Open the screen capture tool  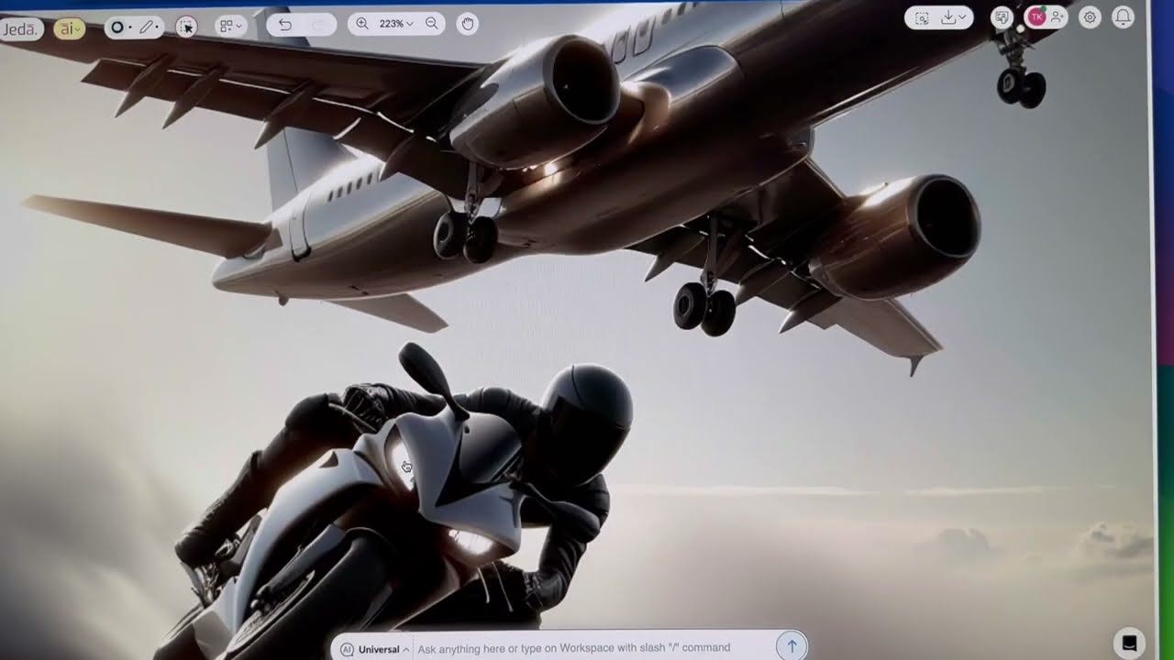pyautogui.click(x=924, y=18)
